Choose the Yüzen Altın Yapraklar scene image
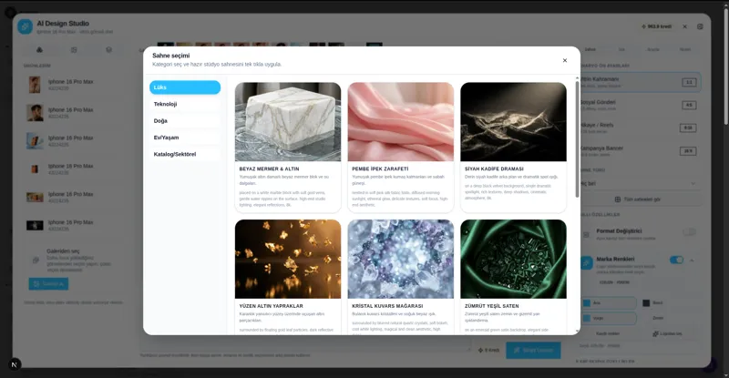 tap(288, 259)
